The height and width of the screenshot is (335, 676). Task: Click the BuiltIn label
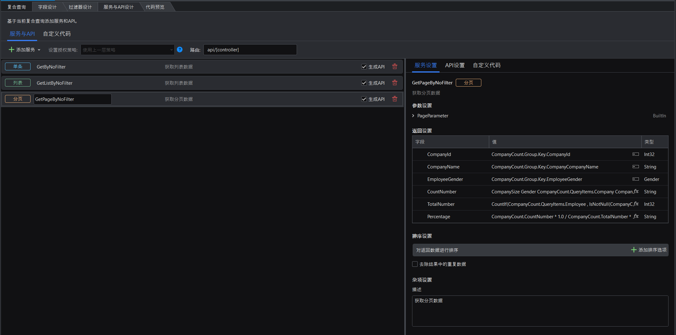[x=659, y=116]
